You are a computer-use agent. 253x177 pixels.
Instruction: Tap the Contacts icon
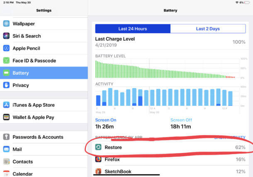pos(6,162)
